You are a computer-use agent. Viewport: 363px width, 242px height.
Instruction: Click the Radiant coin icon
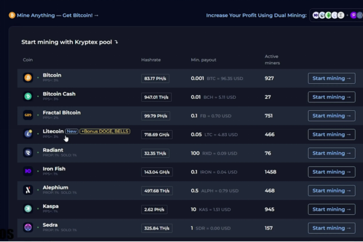(28, 153)
